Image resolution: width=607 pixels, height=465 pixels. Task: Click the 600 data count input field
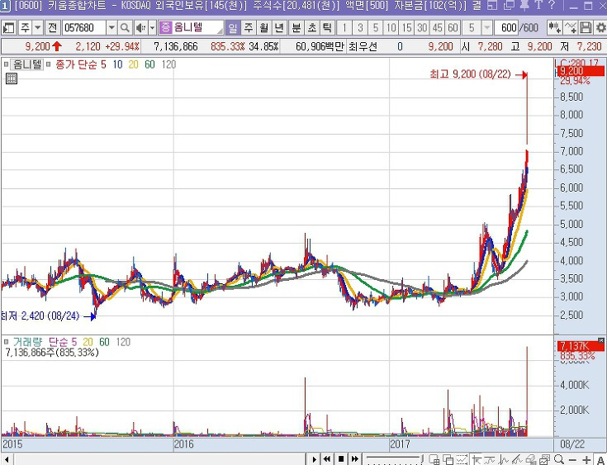pyautogui.click(x=508, y=28)
